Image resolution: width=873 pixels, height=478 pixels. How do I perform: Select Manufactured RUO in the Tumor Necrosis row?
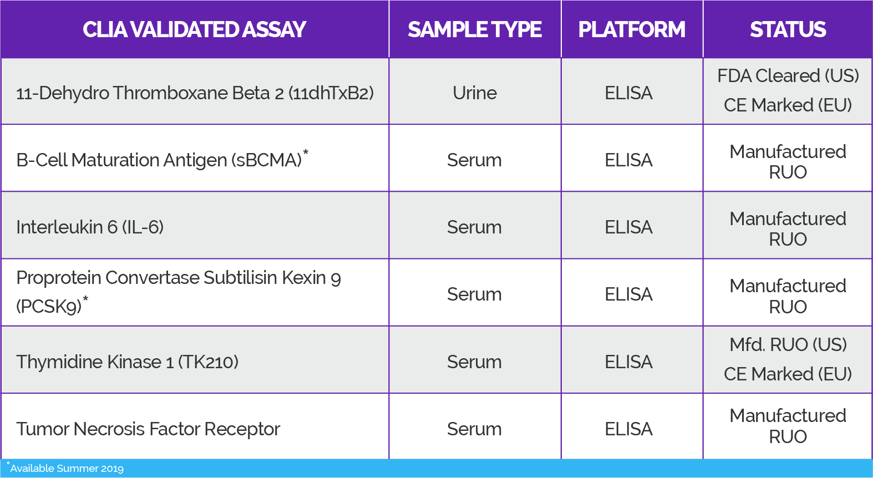(x=788, y=426)
